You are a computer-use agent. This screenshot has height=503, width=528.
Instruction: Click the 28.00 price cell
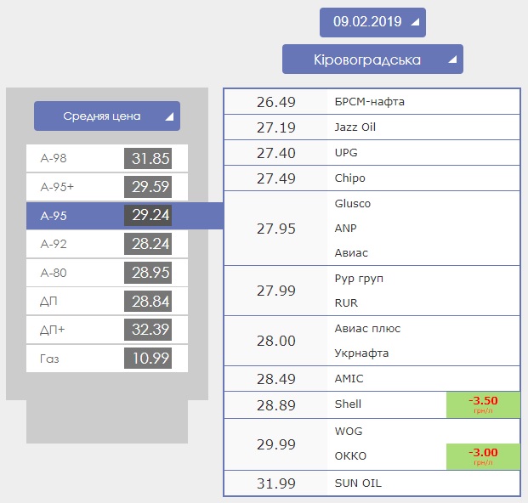click(x=275, y=341)
